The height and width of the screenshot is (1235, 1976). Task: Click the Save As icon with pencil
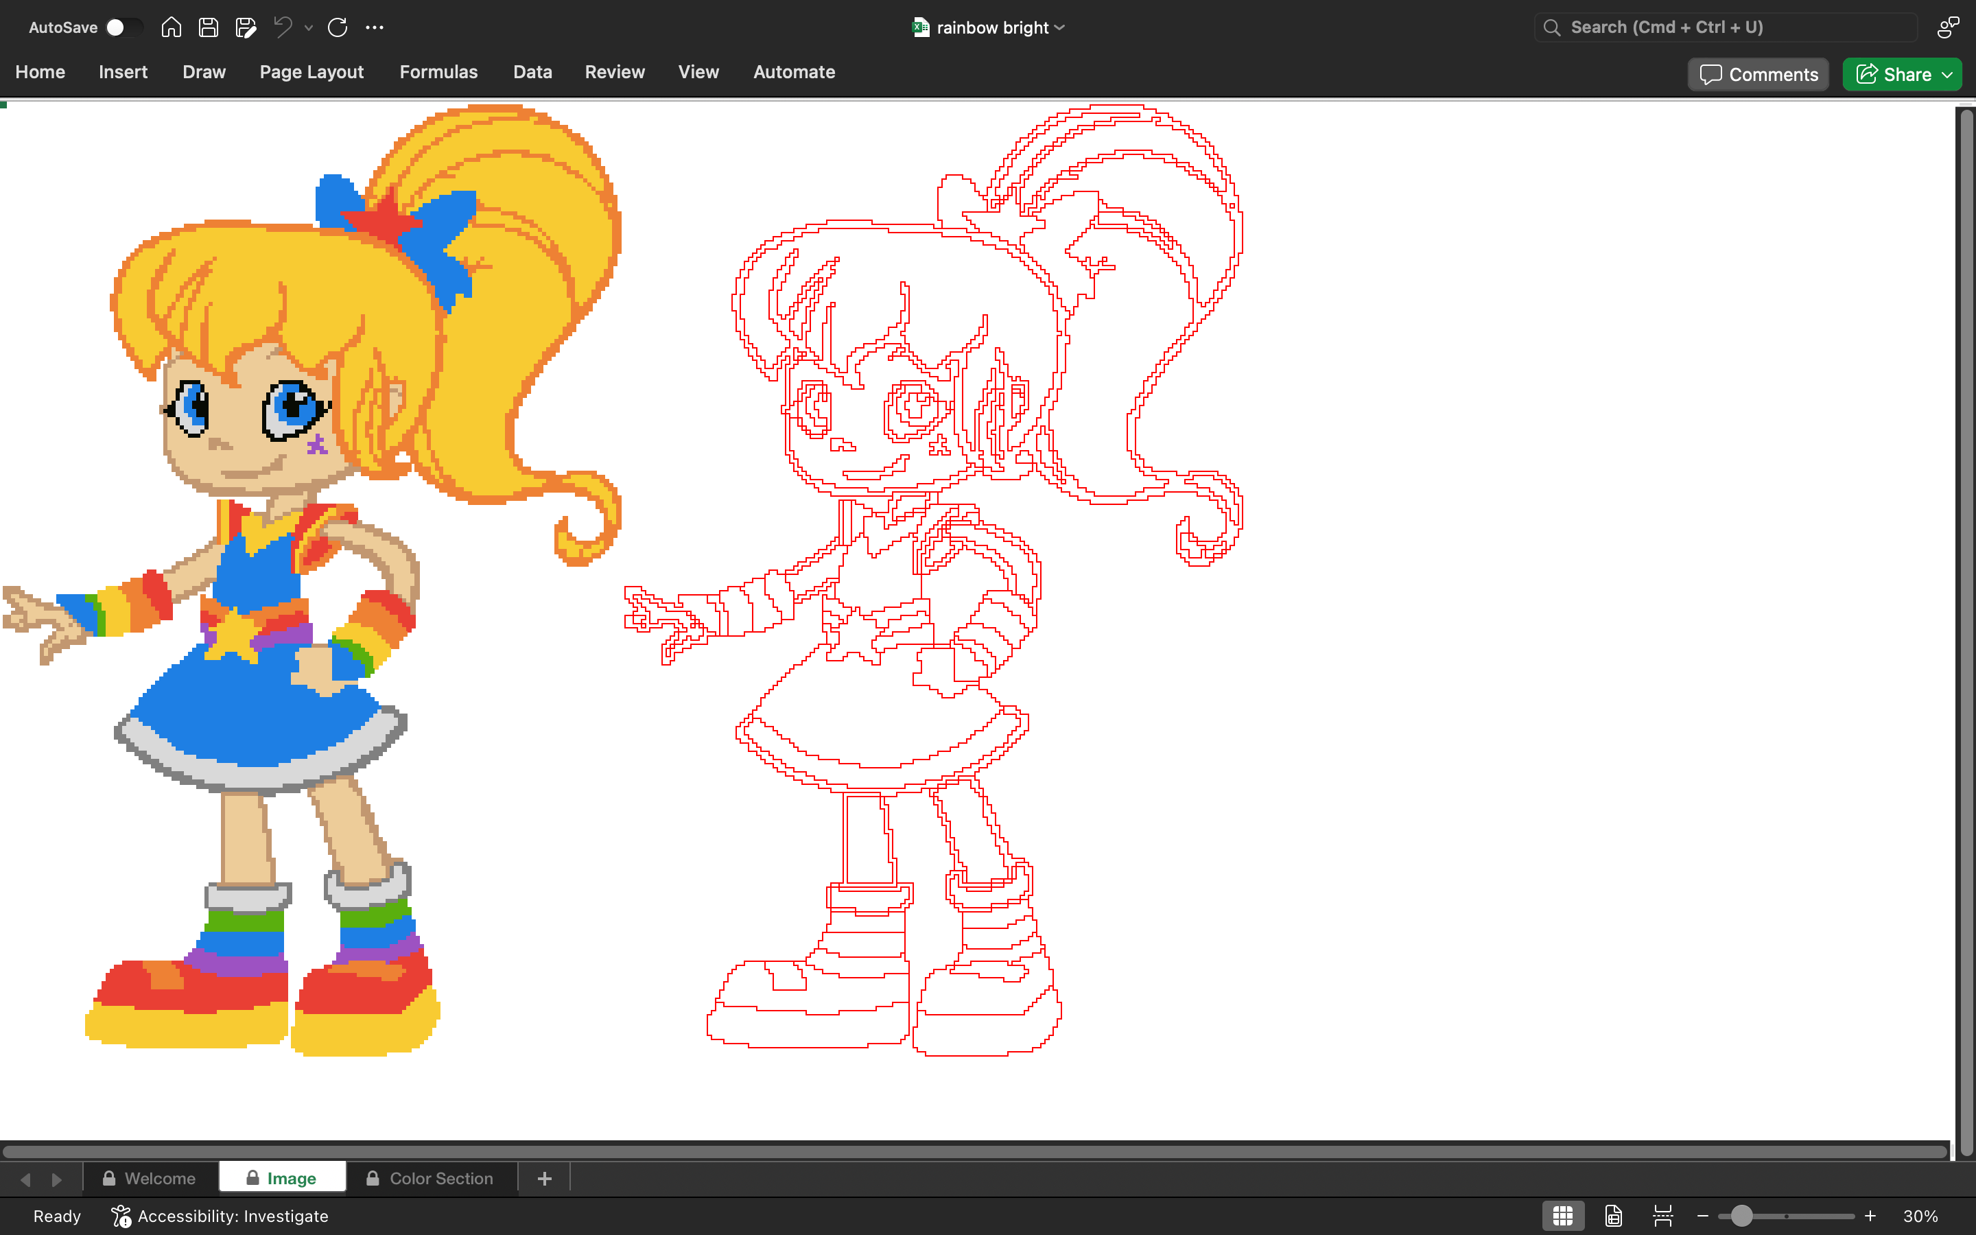[x=246, y=27]
